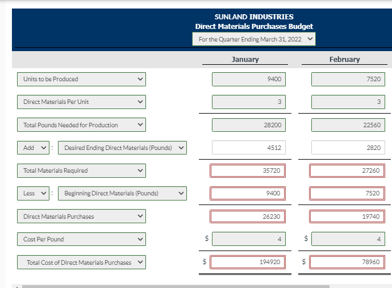Click February units field showing 7520
Viewport: 392px width, 288px height.
point(348,80)
